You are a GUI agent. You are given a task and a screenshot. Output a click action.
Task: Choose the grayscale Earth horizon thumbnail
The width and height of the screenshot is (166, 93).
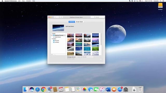point(71,49)
